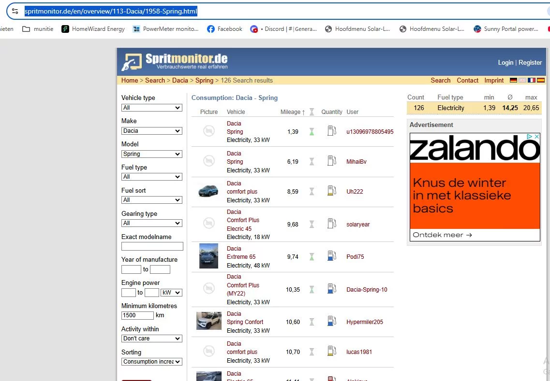Open the Imprint menu item
Viewport: 550px width, 381px height.
494,81
